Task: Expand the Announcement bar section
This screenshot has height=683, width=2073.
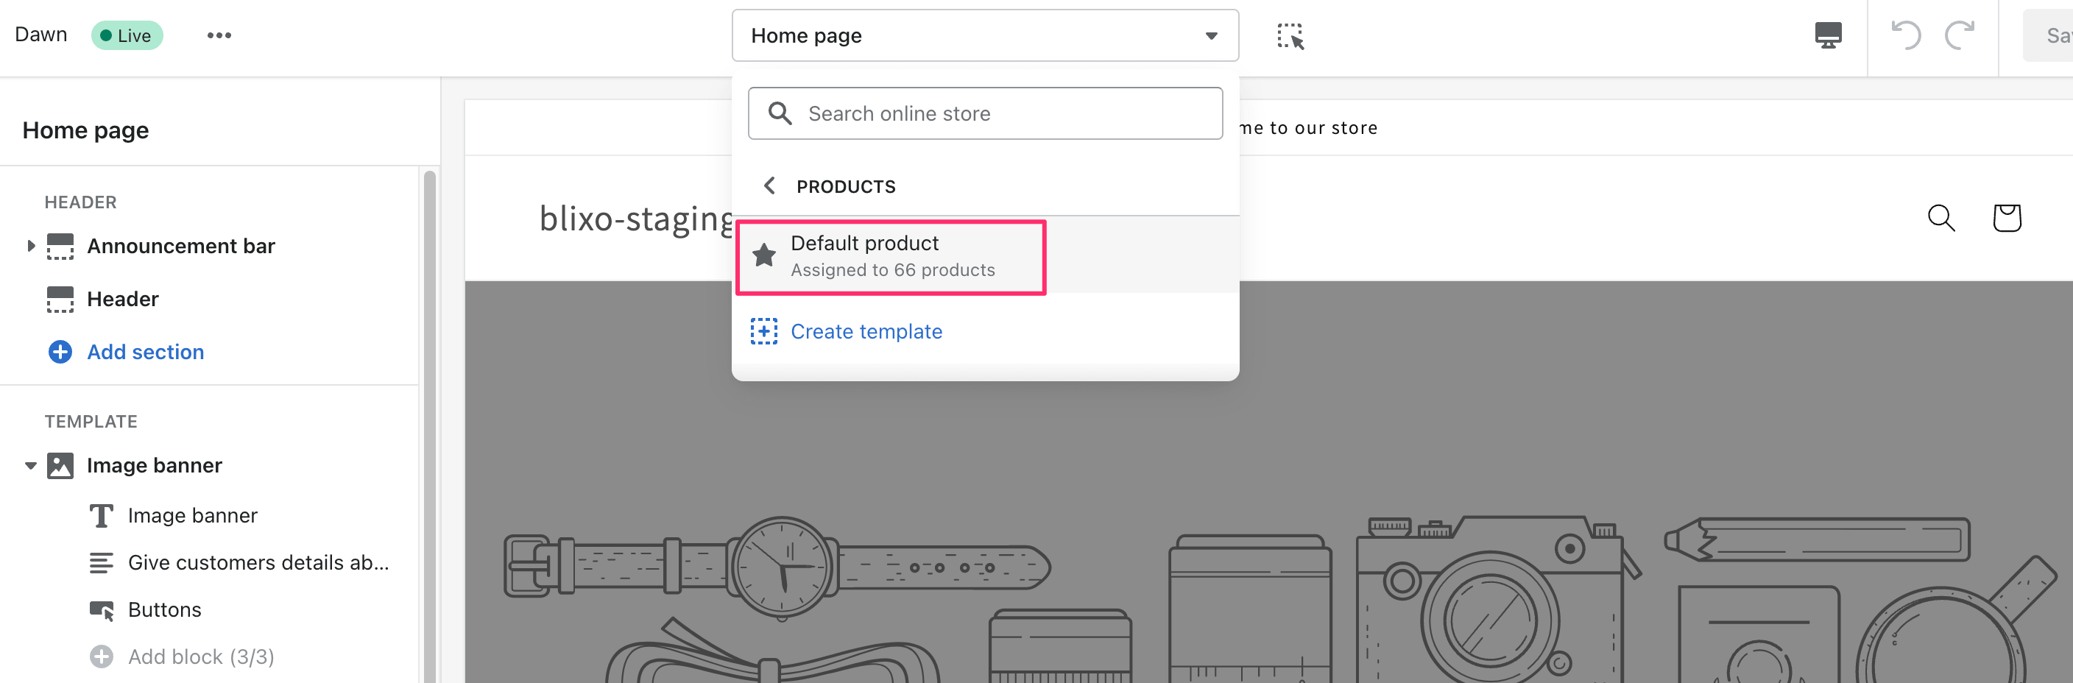Action: point(31,245)
